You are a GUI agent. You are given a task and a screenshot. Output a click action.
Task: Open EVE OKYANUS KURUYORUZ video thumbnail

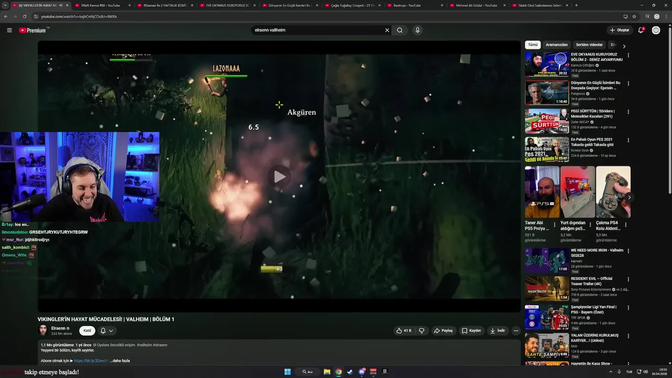(x=547, y=65)
